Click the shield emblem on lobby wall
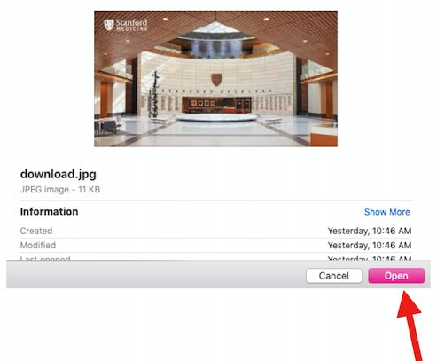 click(x=216, y=80)
